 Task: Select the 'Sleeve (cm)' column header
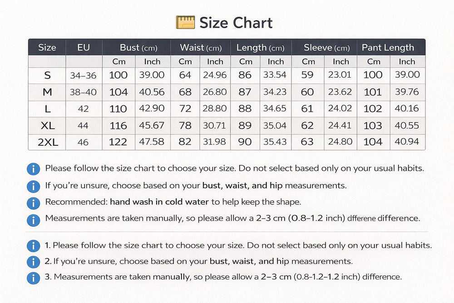coord(326,48)
